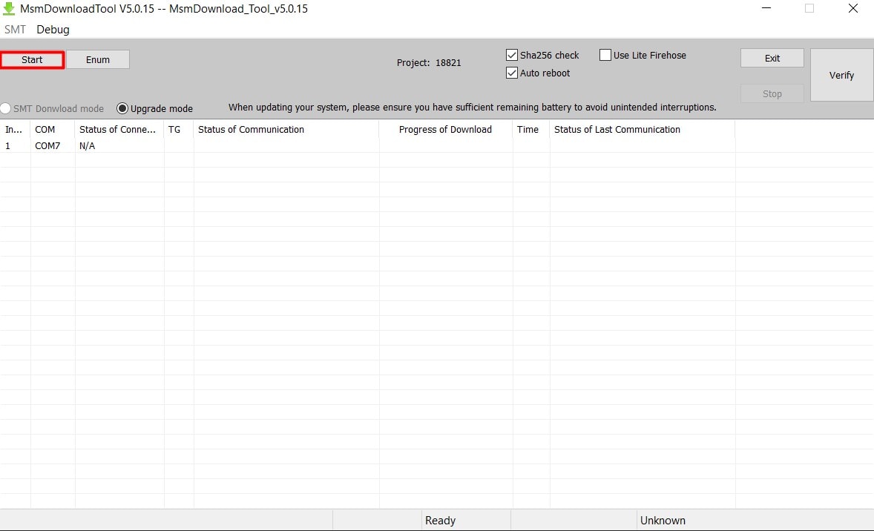Click Status of Last Communication header
874x531 pixels.
(x=643, y=129)
